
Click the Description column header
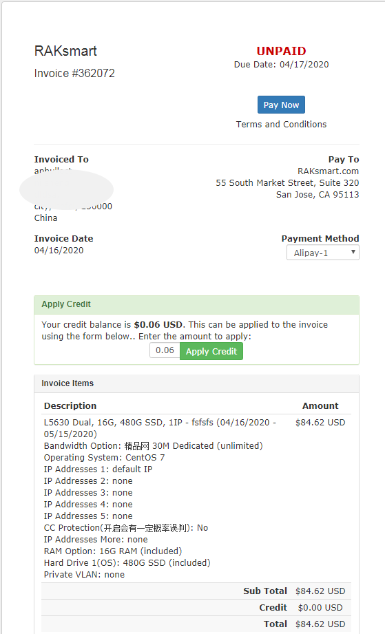[70, 405]
